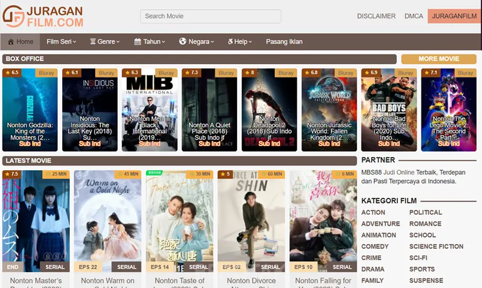
Task: Open the Pasang Iklan page
Action: 284,42
